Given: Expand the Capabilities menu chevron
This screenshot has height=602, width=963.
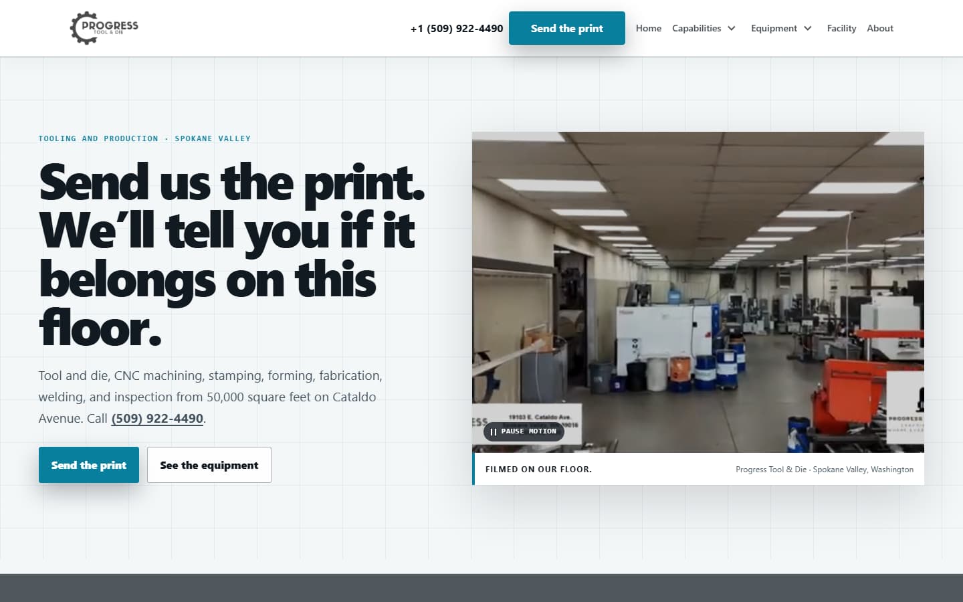Looking at the screenshot, I should tap(732, 28).
